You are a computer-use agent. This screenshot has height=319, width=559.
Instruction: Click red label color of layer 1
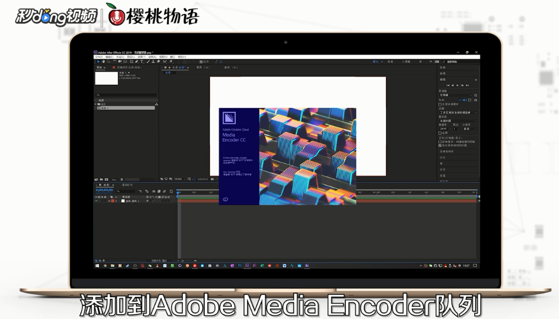click(112, 201)
